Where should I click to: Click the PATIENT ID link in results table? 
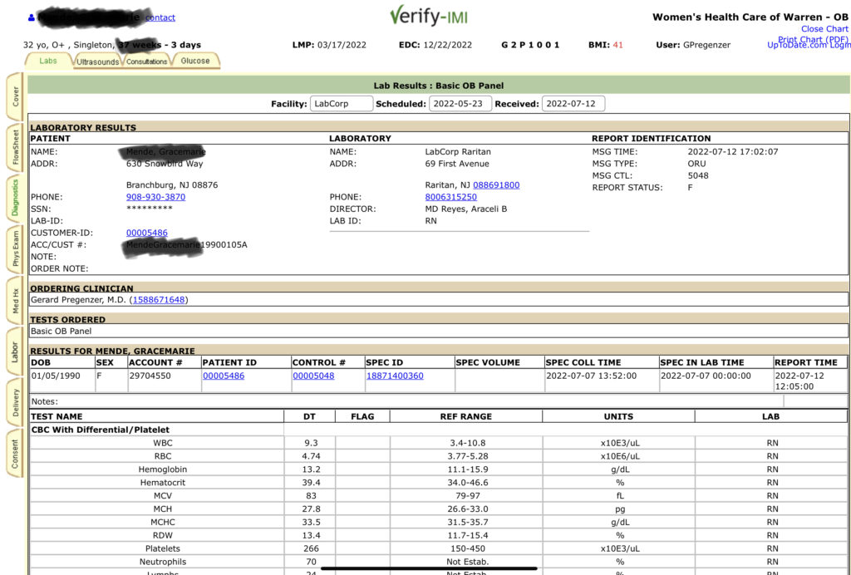click(x=224, y=376)
